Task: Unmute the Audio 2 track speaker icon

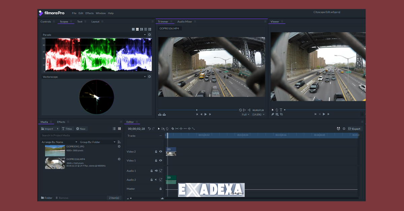Action: click(156, 179)
